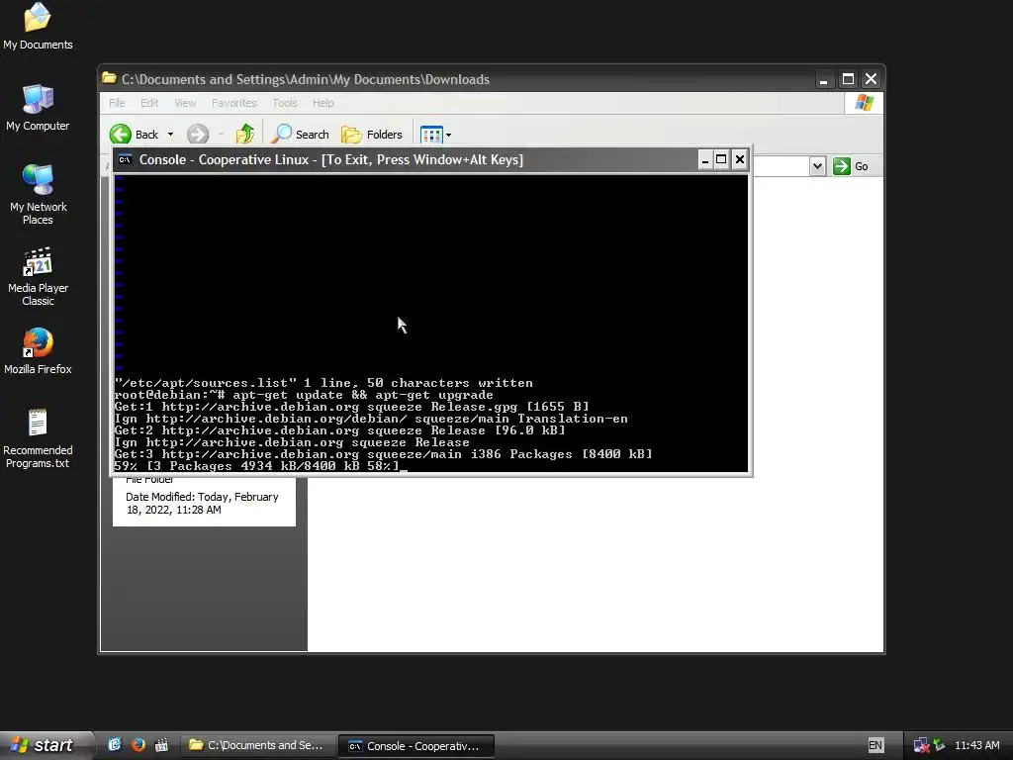Click the Get:3 squeeze/main i386 Packages line

383,453
